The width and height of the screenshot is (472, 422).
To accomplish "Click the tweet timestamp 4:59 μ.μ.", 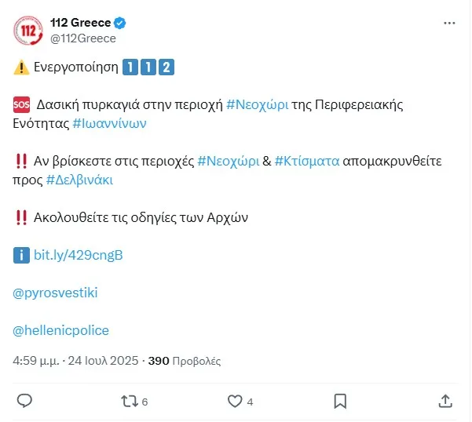I will (x=36, y=362).
